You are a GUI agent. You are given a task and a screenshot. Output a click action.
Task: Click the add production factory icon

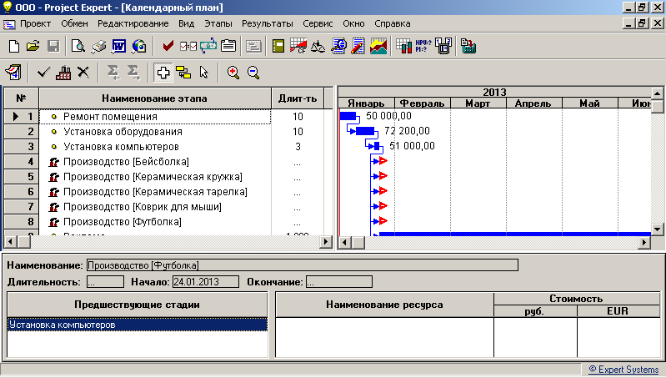click(64, 73)
